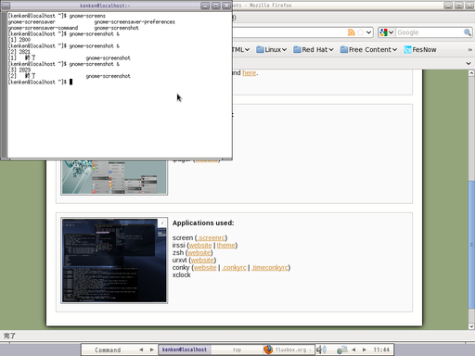Open the zsh website link
This screenshot has height=356, width=475.
pyautogui.click(x=199, y=253)
